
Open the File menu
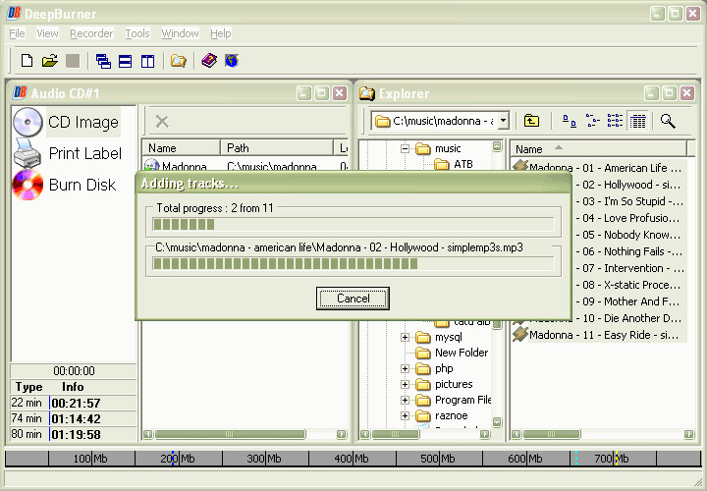coord(17,33)
